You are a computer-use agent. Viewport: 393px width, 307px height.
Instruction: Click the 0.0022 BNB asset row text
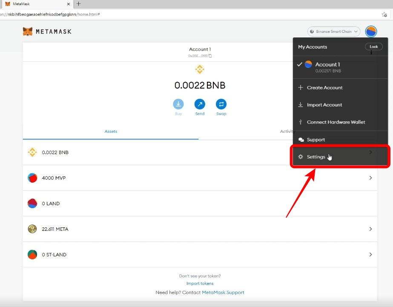pos(55,152)
